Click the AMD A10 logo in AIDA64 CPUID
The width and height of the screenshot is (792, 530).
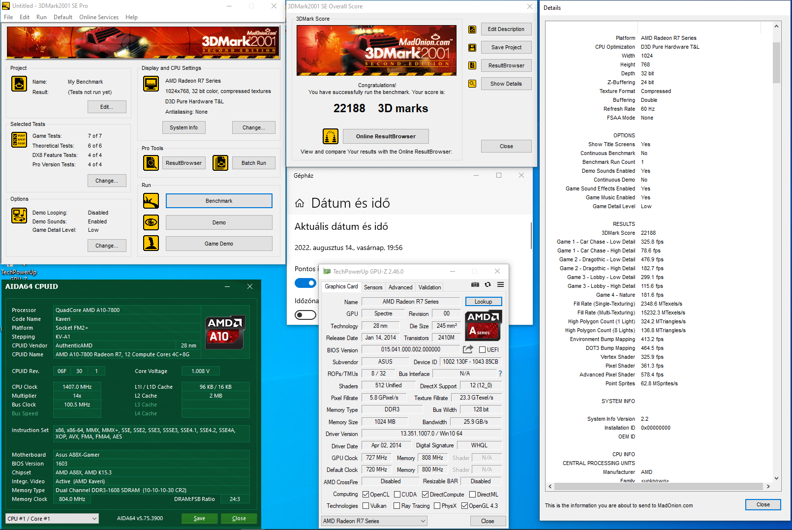(x=225, y=332)
